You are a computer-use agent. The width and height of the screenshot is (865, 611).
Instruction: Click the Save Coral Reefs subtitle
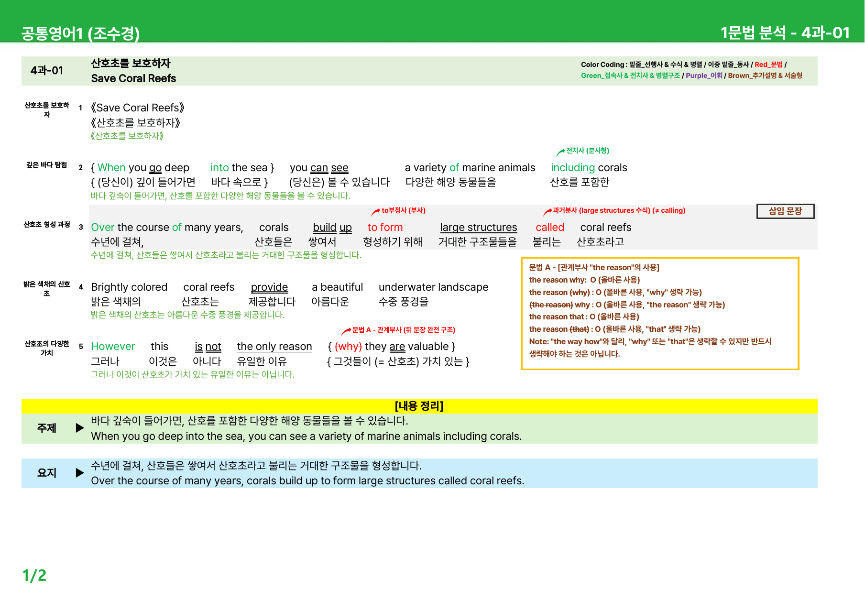(133, 78)
